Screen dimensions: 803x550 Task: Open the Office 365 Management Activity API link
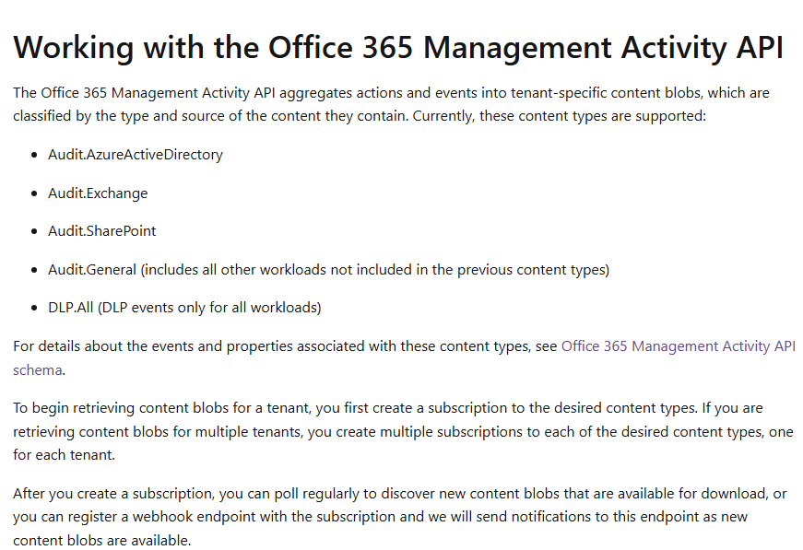tap(678, 346)
